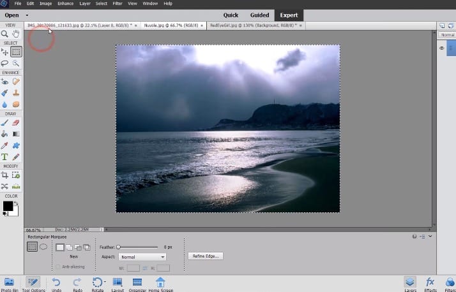
Task: Click Redo in the bottom bar
Action: [77, 284]
